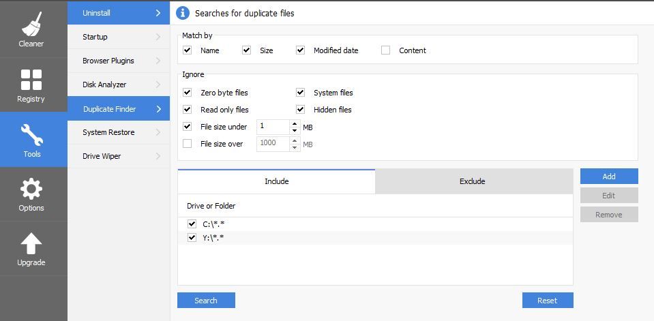Enable the File size over checkbox
Image resolution: width=654 pixels, height=321 pixels.
(188, 144)
